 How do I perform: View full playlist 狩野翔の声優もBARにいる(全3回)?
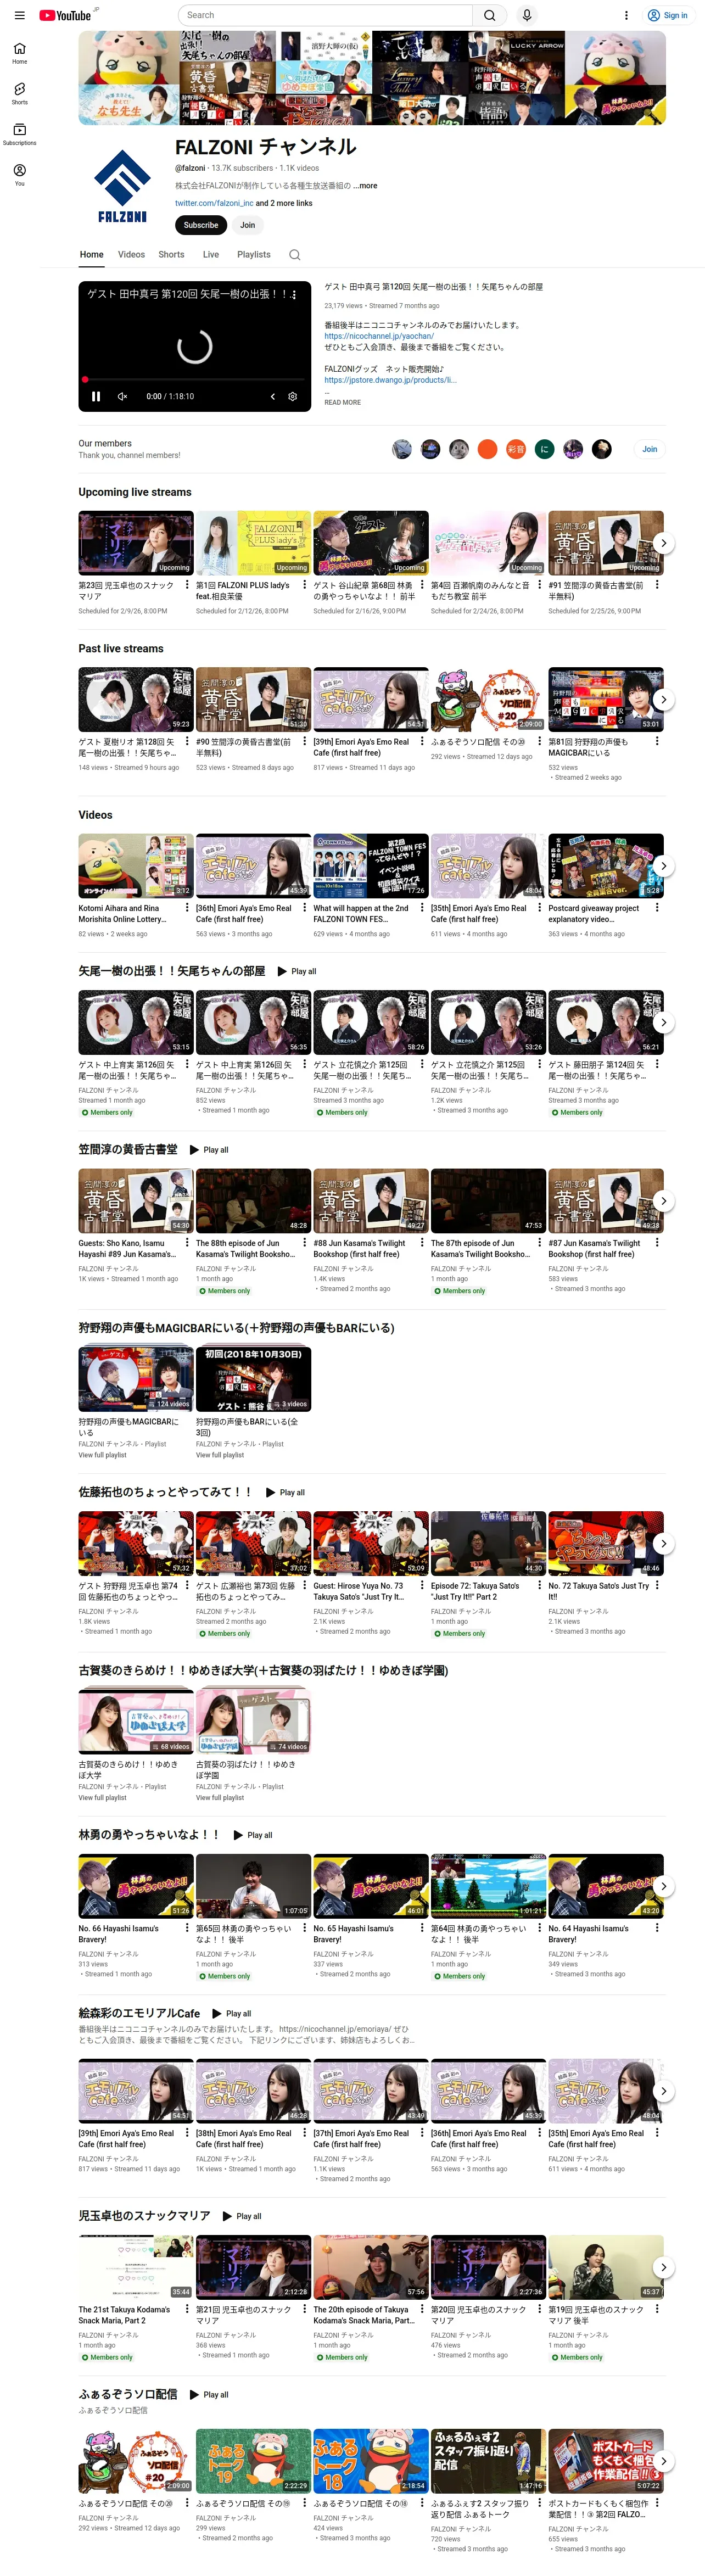pos(220,1455)
